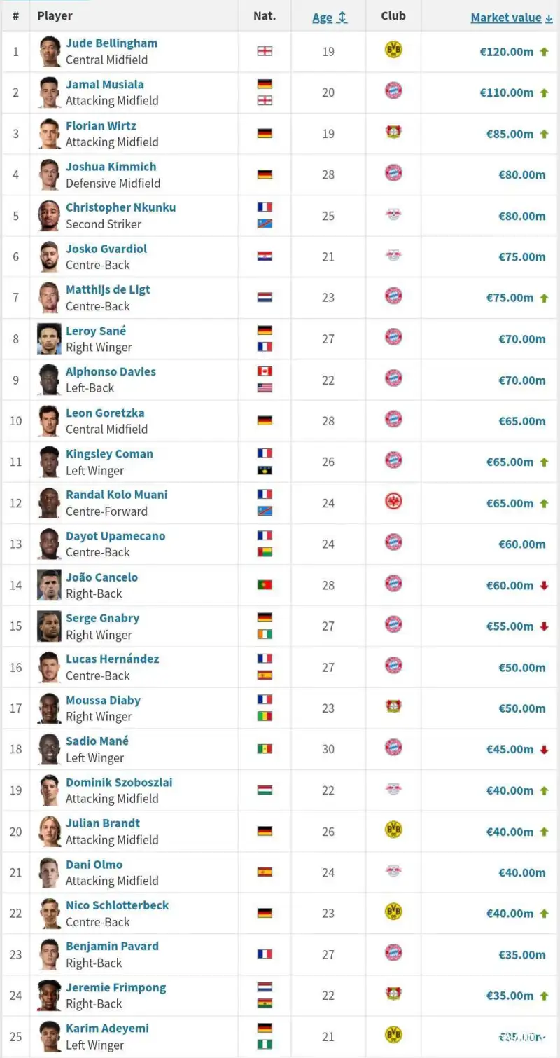The width and height of the screenshot is (560, 1058).
Task: Click Serge Gnabry's portrait thumbnail
Action: (x=49, y=626)
